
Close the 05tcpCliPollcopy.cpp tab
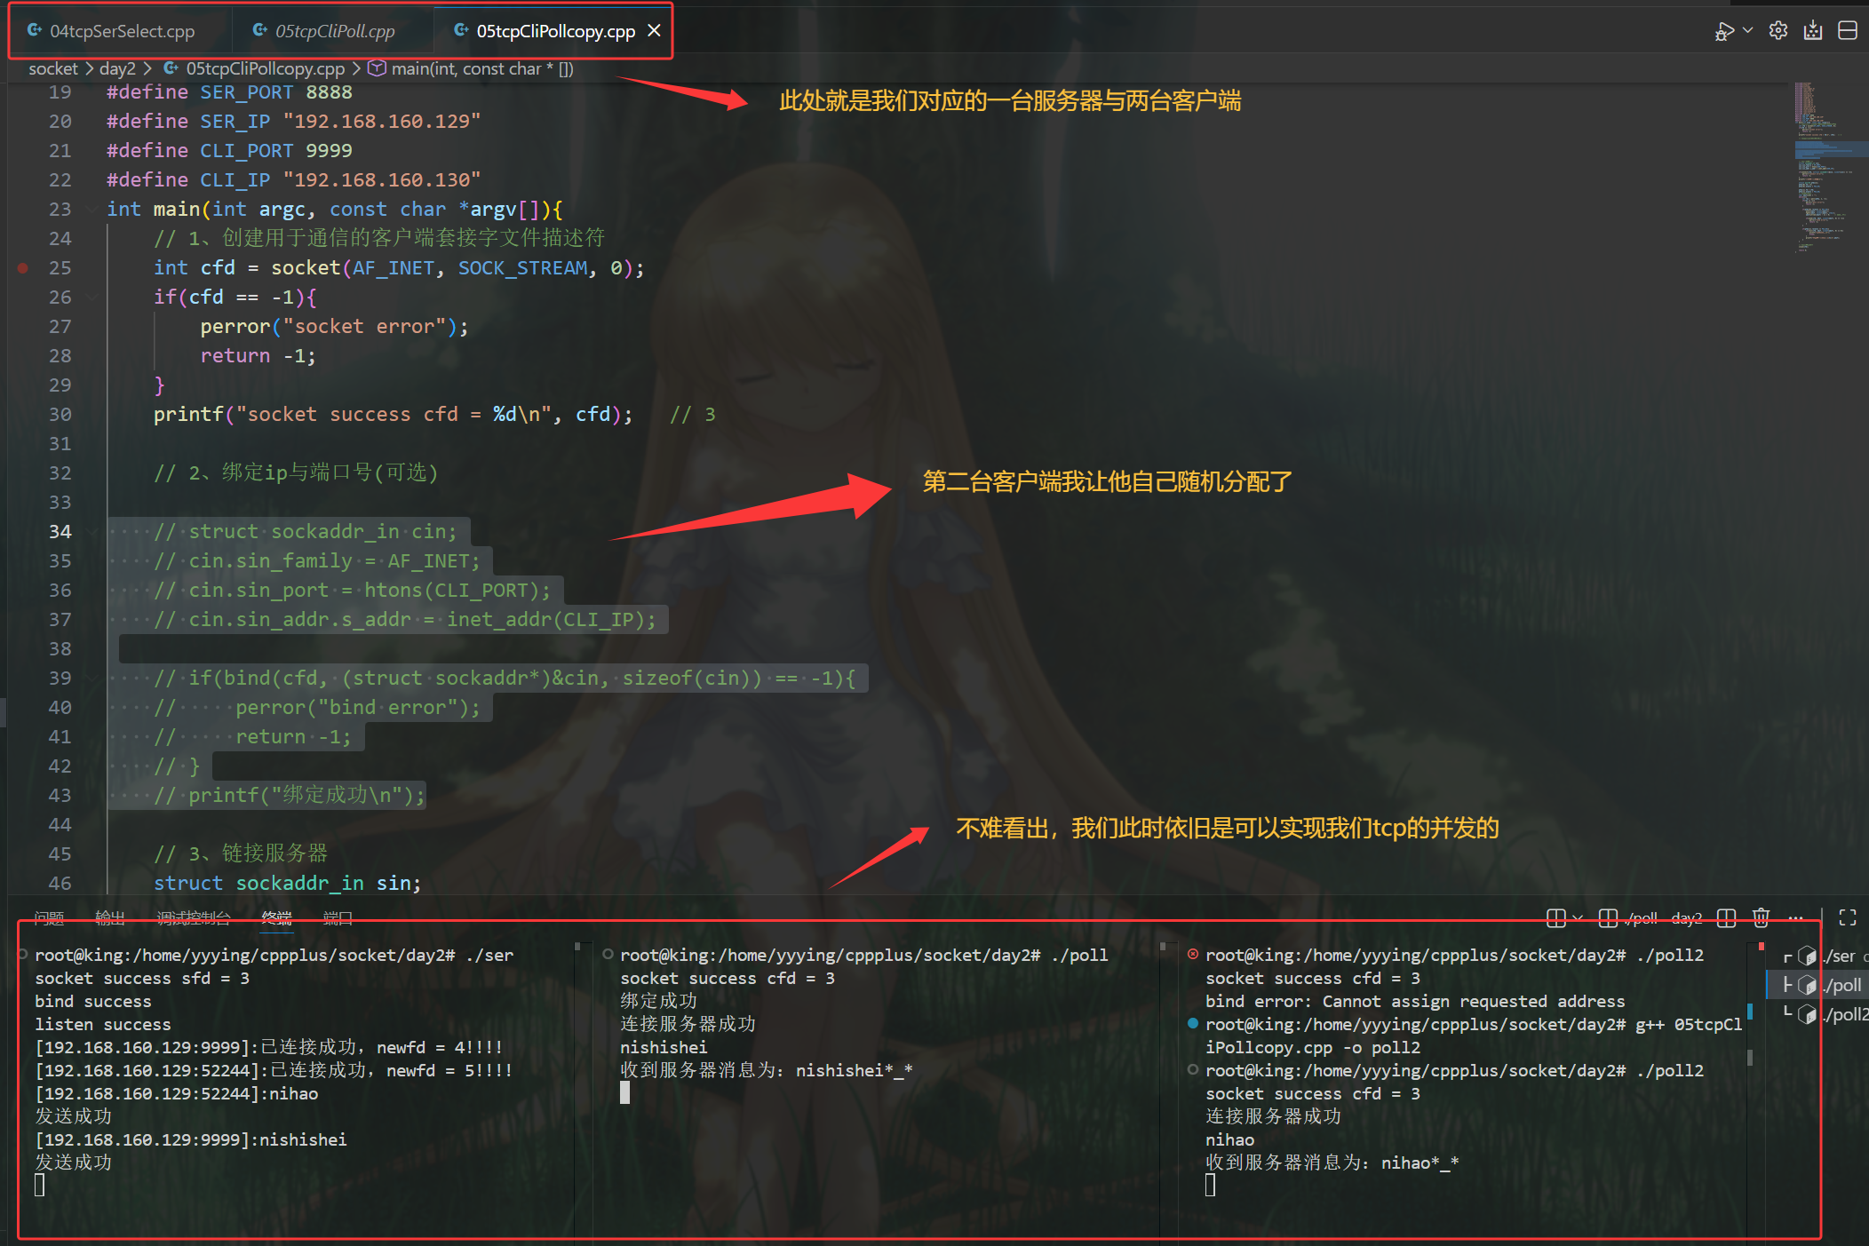[x=654, y=31]
